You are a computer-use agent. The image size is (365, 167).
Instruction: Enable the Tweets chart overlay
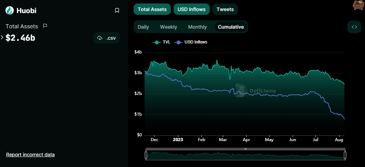pos(225,9)
